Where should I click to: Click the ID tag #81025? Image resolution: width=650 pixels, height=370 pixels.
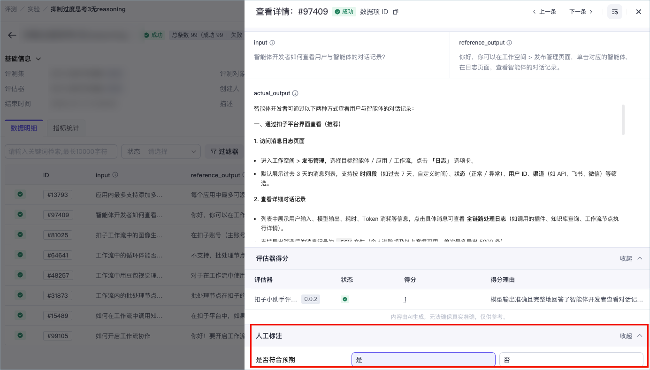[57, 235]
